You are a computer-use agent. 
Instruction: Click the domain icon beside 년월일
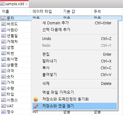[4, 36]
